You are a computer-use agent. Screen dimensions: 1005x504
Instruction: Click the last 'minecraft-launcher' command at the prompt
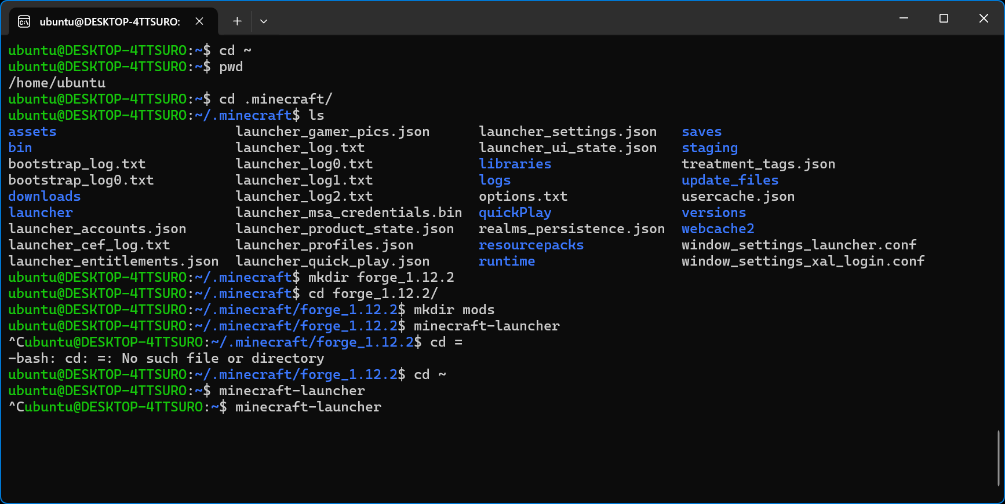tap(308, 407)
